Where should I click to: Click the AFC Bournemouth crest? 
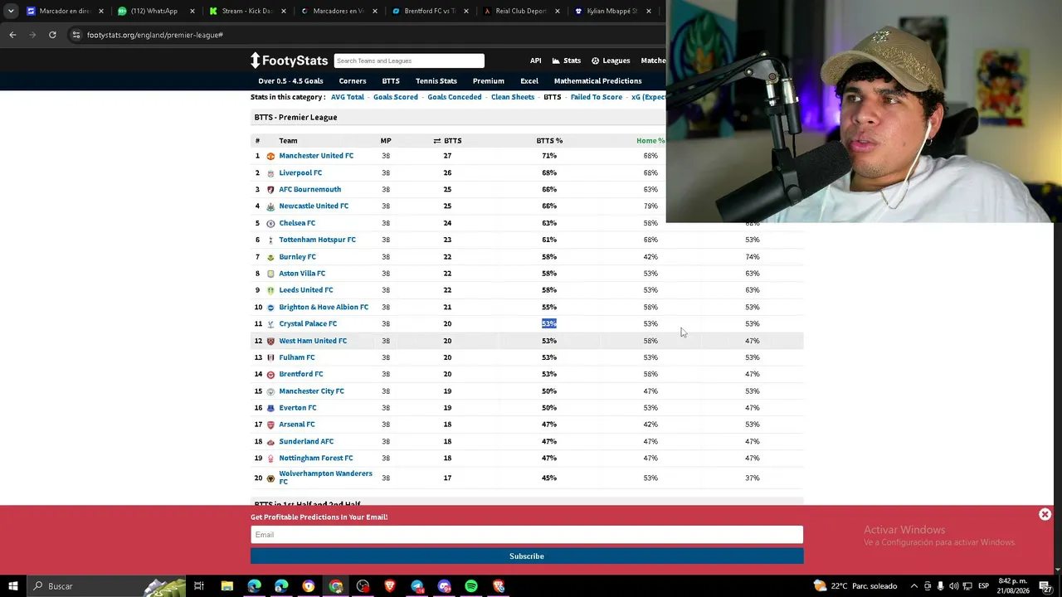click(270, 190)
